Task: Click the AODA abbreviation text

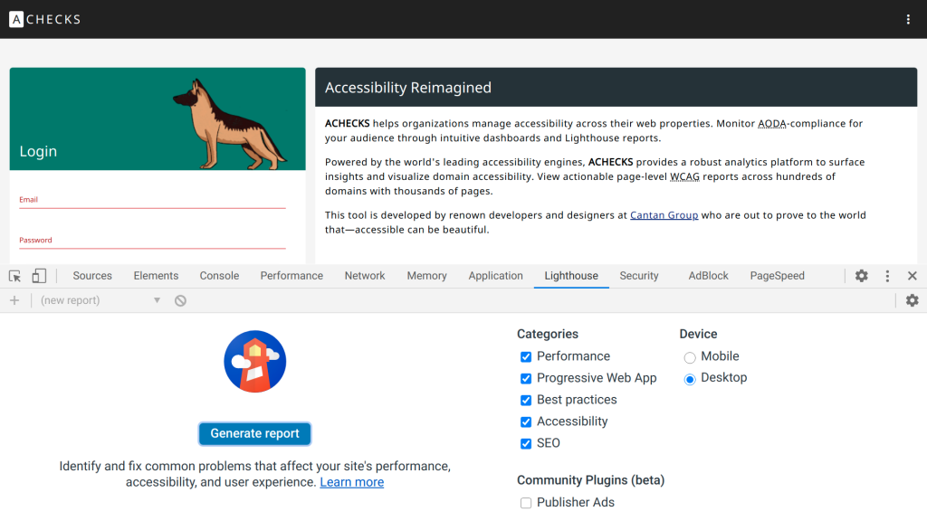Action: click(772, 123)
